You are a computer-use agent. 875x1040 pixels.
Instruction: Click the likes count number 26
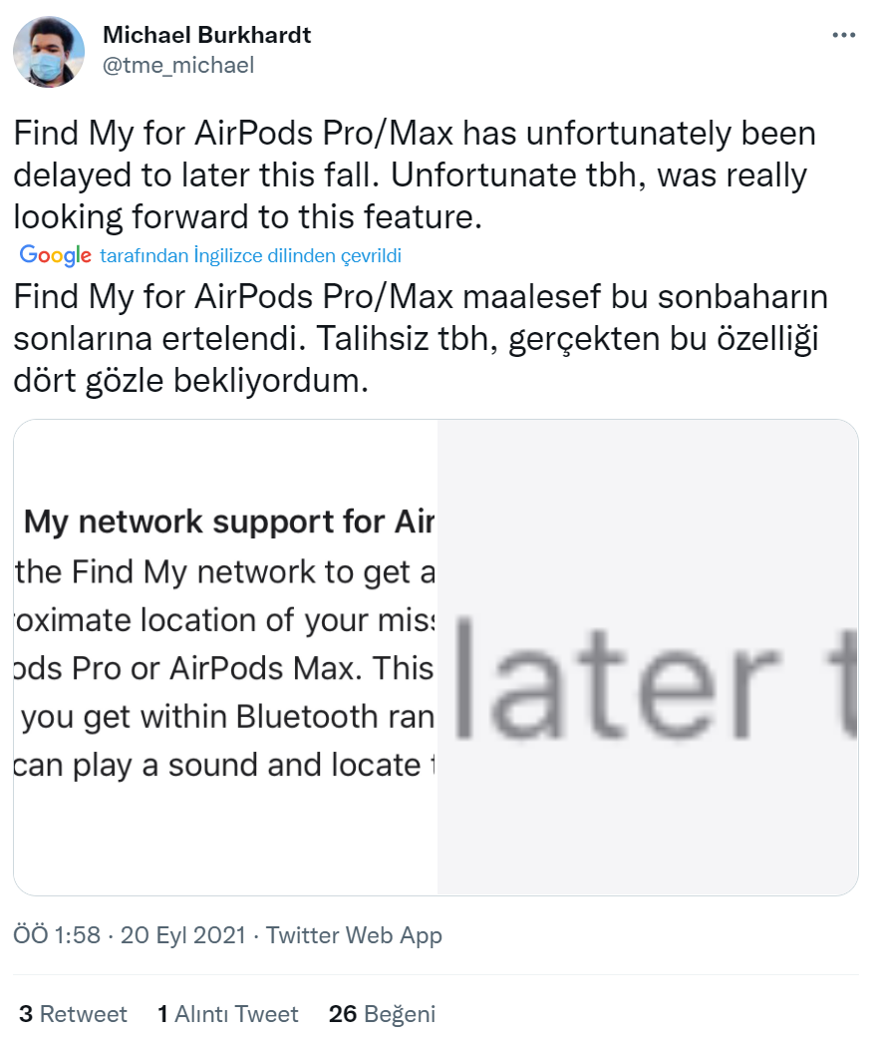point(343,1014)
